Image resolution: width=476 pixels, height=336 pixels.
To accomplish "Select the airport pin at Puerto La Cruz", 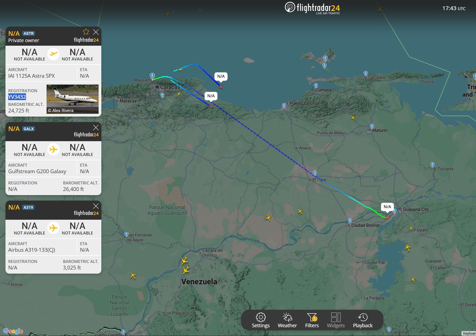I will click(284, 105).
